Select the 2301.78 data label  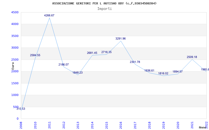click(135, 62)
